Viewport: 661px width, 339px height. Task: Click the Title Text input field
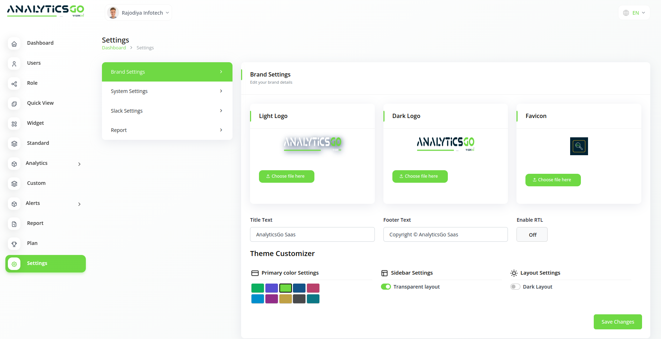312,235
